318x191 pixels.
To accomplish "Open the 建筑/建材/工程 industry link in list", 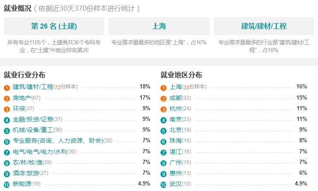I will point(33,87).
